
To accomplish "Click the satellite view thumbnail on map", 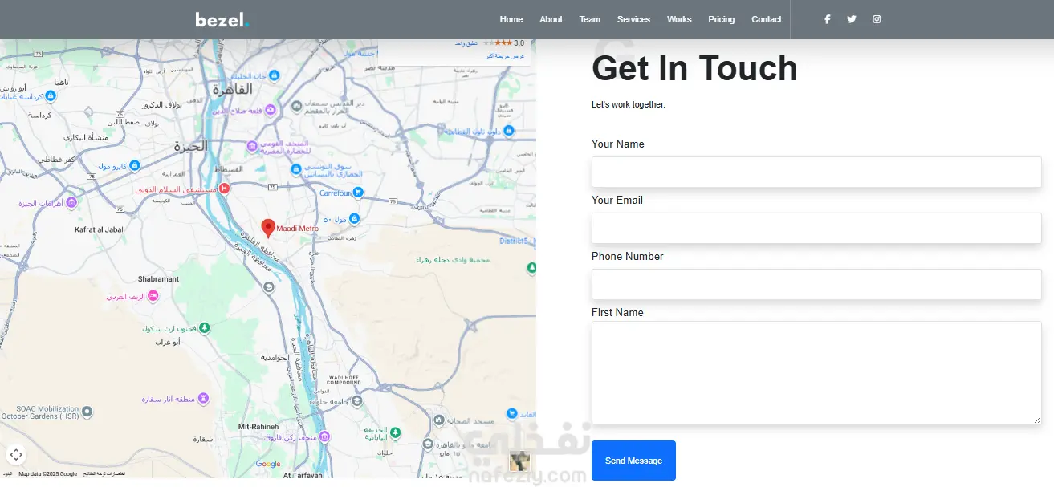I will click(x=519, y=461).
